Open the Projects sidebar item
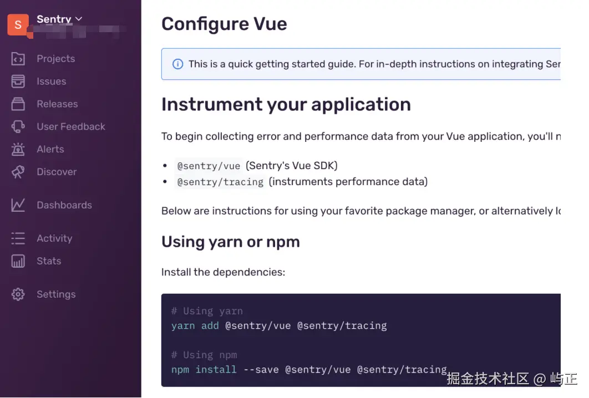 [x=55, y=59]
